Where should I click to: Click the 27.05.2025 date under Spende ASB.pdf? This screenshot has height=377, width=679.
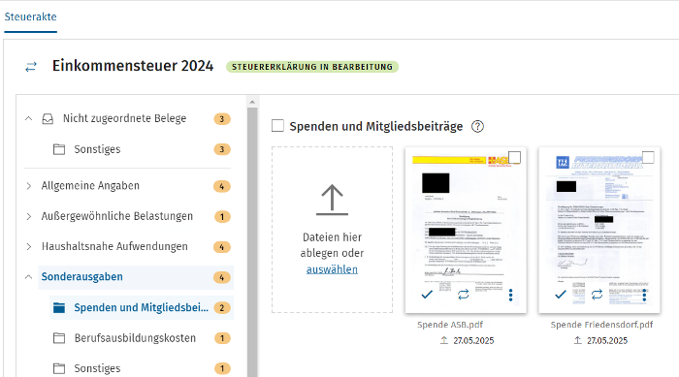point(473,340)
